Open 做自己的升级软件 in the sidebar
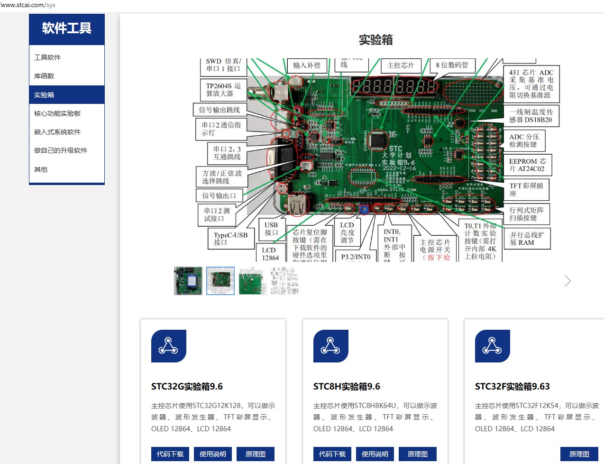Screen dimensions: 604x464 [x=67, y=150]
